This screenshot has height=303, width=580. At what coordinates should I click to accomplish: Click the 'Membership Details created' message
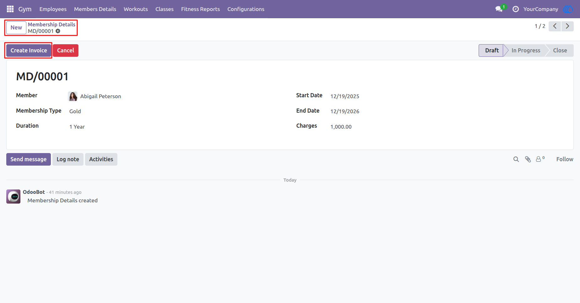62,200
